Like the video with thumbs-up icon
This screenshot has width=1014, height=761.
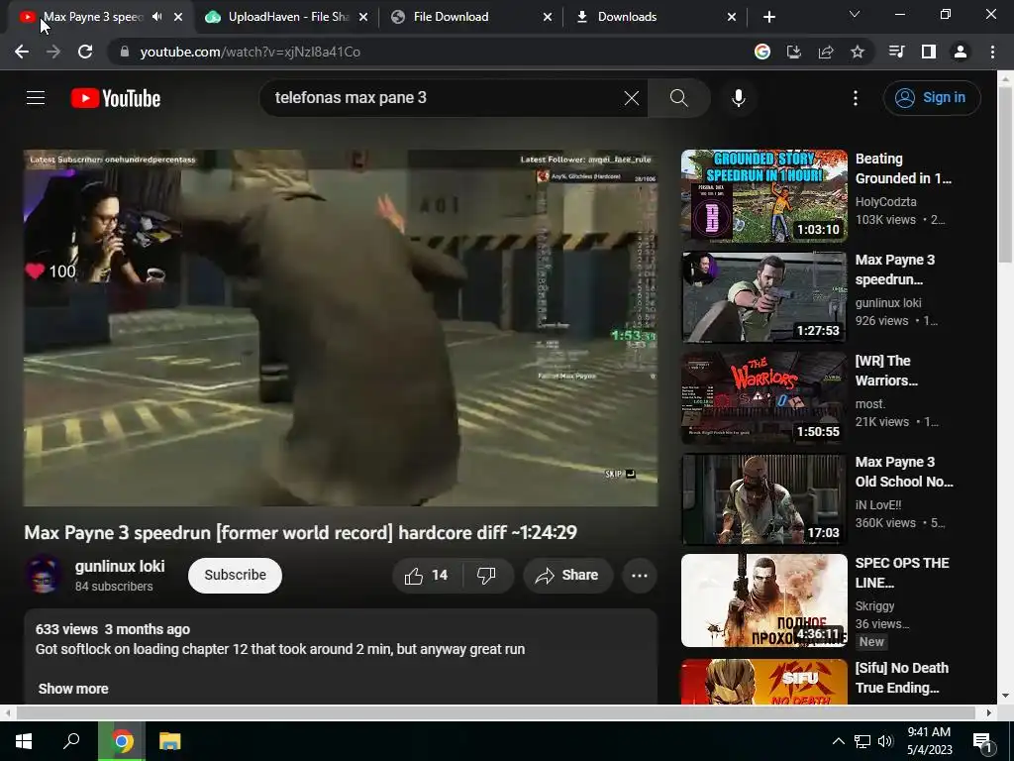(426, 576)
